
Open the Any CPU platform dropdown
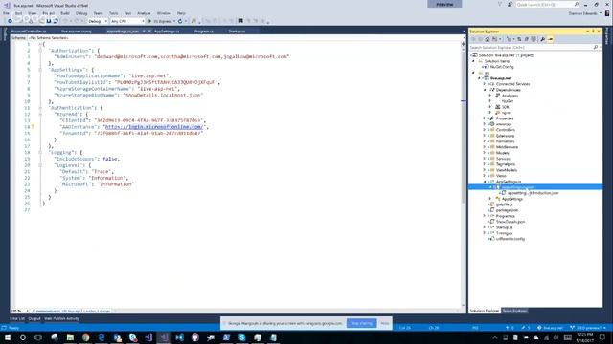(127, 21)
